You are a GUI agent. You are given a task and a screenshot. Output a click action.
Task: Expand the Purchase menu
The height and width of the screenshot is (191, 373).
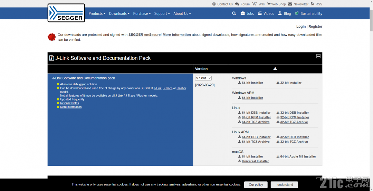click(142, 13)
